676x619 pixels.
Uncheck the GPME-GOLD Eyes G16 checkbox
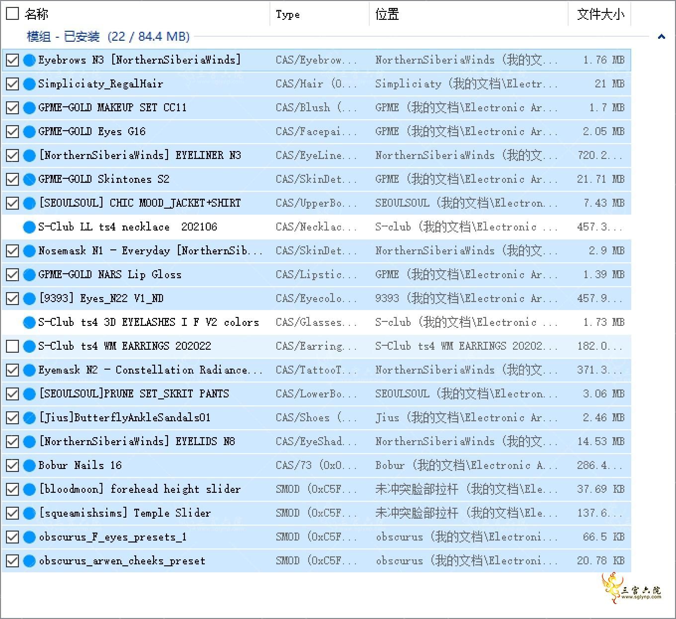click(x=12, y=132)
